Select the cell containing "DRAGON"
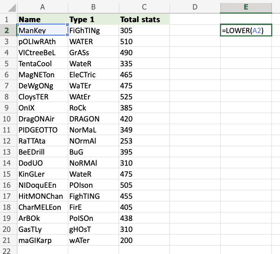This screenshot has width=280, height=254. click(93, 119)
